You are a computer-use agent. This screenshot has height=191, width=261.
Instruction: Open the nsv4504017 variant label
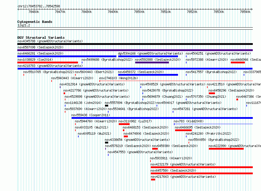(x=189, y=103)
